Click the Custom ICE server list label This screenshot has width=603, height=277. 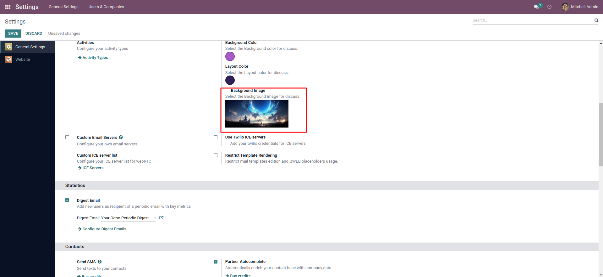pos(97,155)
